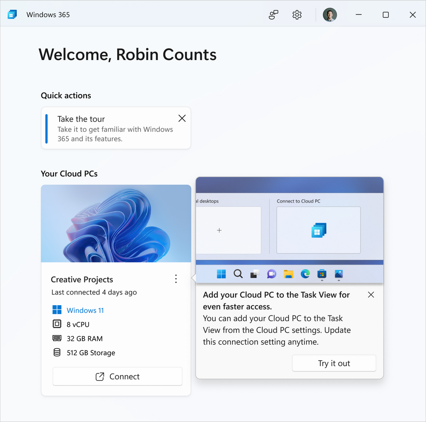
Task: Click the Microsoft Store icon in the preview
Action: coord(322,274)
